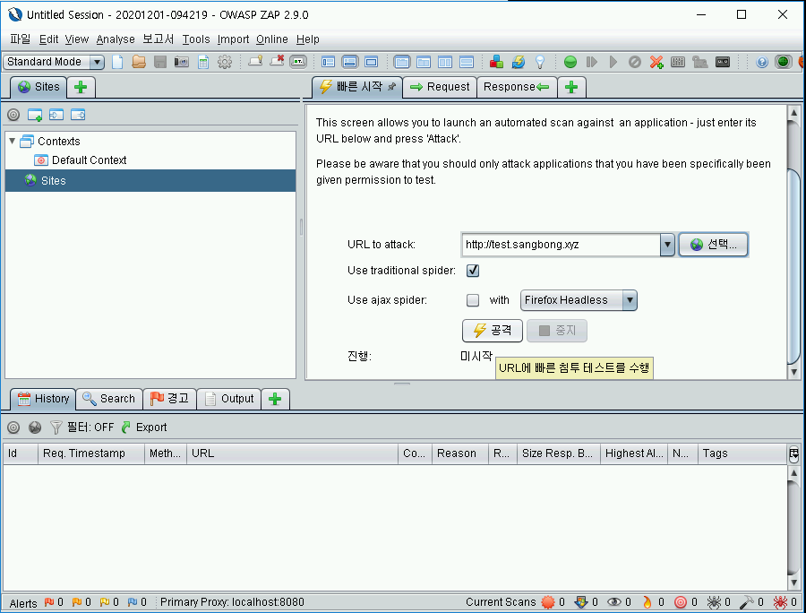Click the red flag alerts count
Image resolution: width=806 pixels, height=613 pixels.
coord(54,602)
